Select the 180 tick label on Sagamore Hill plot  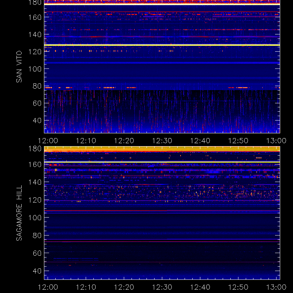coord(35,149)
